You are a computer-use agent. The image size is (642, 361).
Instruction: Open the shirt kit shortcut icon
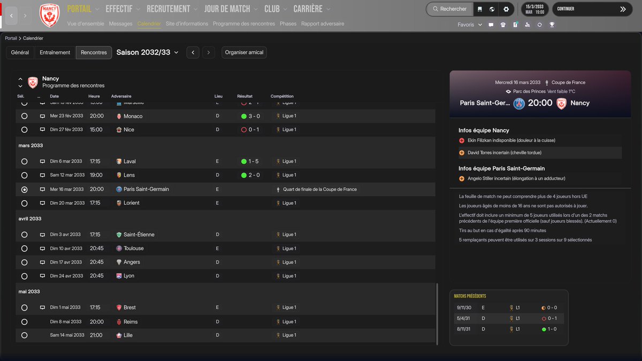click(x=503, y=25)
